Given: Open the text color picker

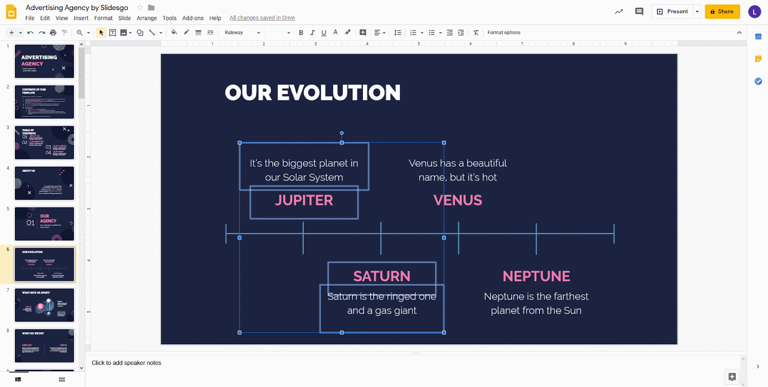Looking at the screenshot, I should pyautogui.click(x=336, y=33).
